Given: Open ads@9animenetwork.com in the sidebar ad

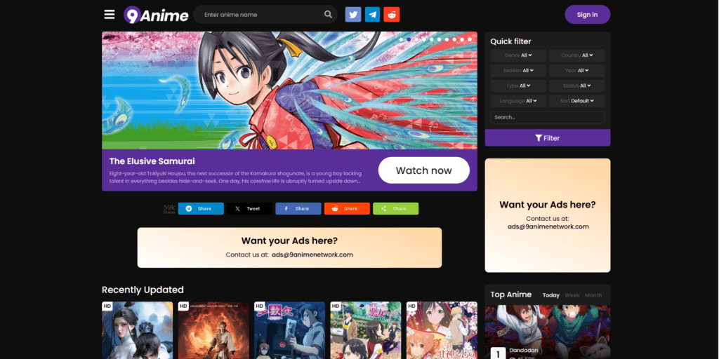Looking at the screenshot, I should (548, 226).
